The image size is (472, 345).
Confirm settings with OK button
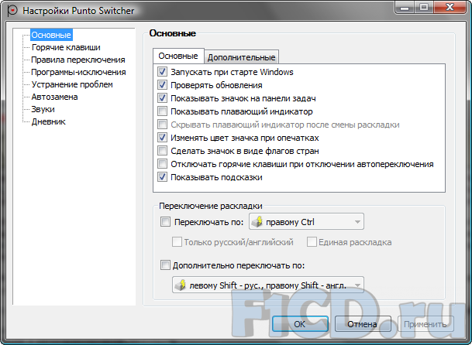tap(300, 324)
